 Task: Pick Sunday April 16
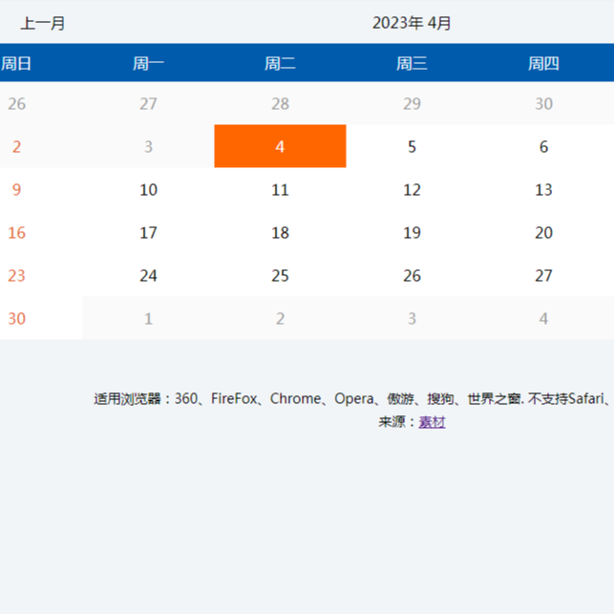[16, 232]
